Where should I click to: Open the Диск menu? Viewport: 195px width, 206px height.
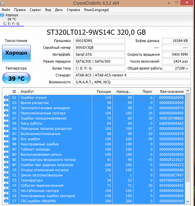coord(59,10)
